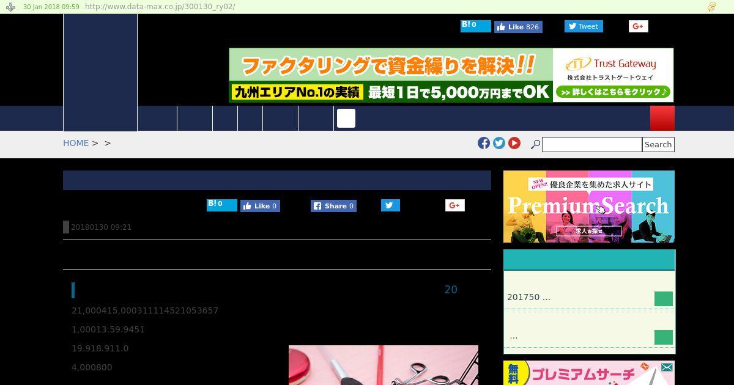Click the archive toolbar icon beside the capture date
Viewport: 734px width, 385px height.
click(x=10, y=7)
